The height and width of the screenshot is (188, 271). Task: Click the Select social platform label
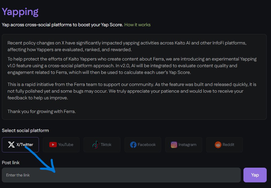pos(25,130)
